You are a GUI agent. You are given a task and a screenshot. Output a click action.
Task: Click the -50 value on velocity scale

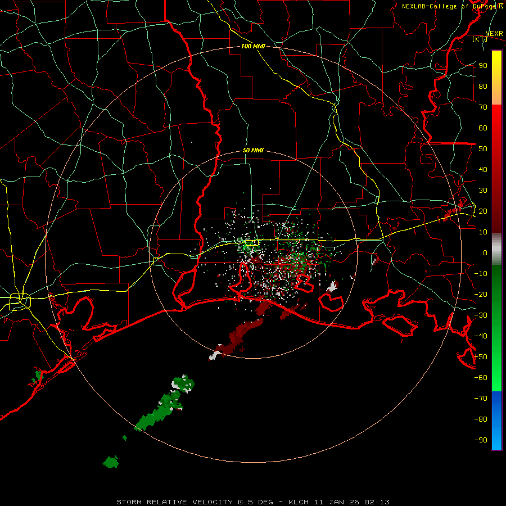pos(481,357)
